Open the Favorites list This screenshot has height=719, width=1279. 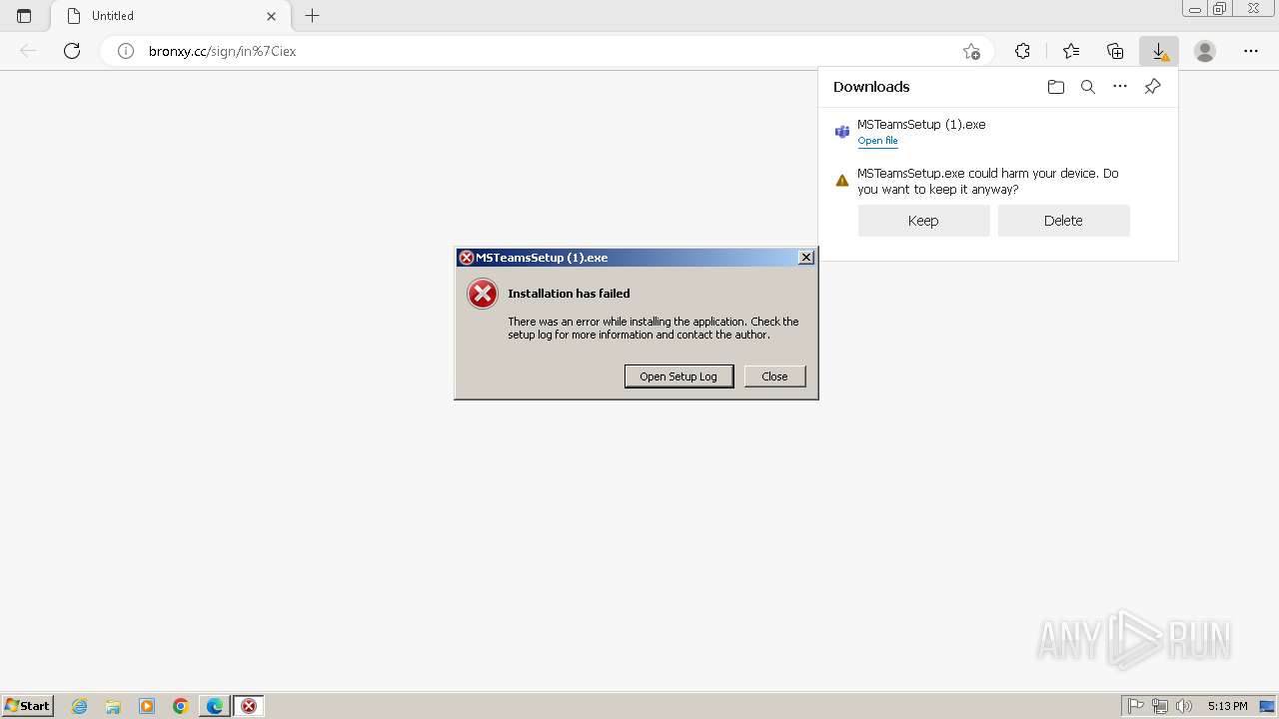coord(1071,51)
